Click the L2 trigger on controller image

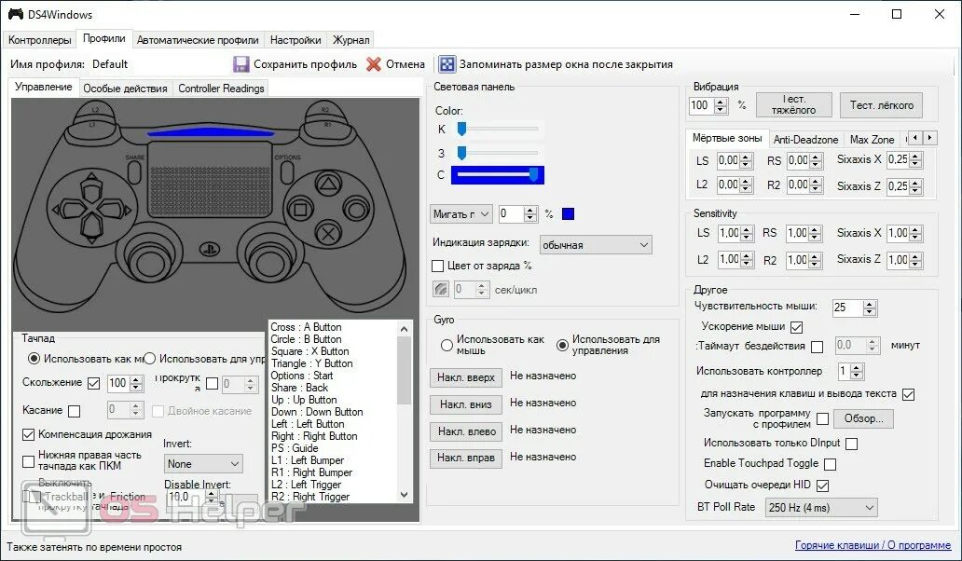(x=95, y=111)
